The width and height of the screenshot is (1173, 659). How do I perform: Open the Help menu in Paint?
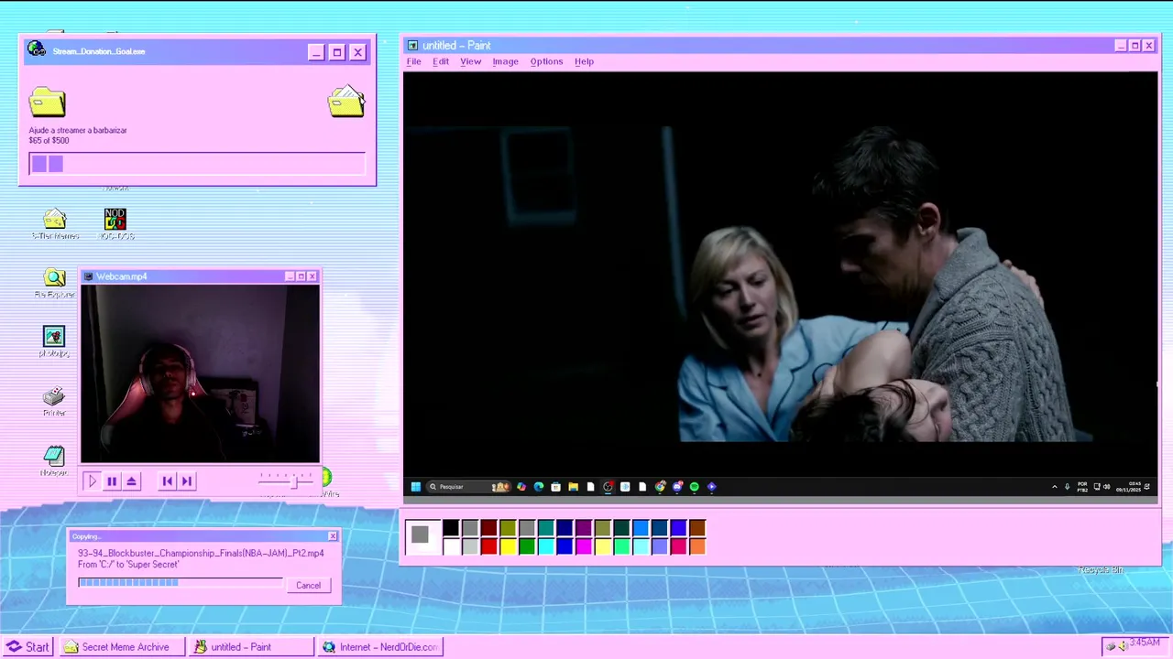coord(584,61)
